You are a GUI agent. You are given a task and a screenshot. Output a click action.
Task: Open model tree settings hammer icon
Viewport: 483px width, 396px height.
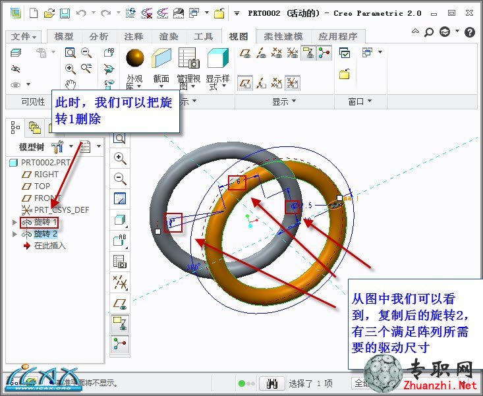57,146
